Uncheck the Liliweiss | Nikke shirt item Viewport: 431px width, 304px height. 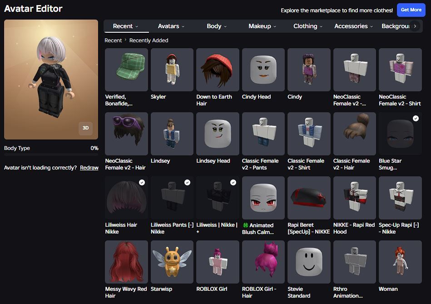[x=233, y=182]
